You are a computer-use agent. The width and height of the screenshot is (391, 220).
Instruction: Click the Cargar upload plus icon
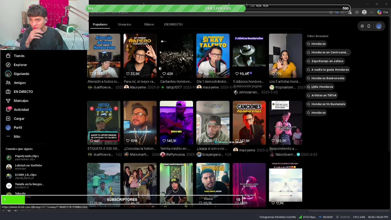tap(8, 119)
